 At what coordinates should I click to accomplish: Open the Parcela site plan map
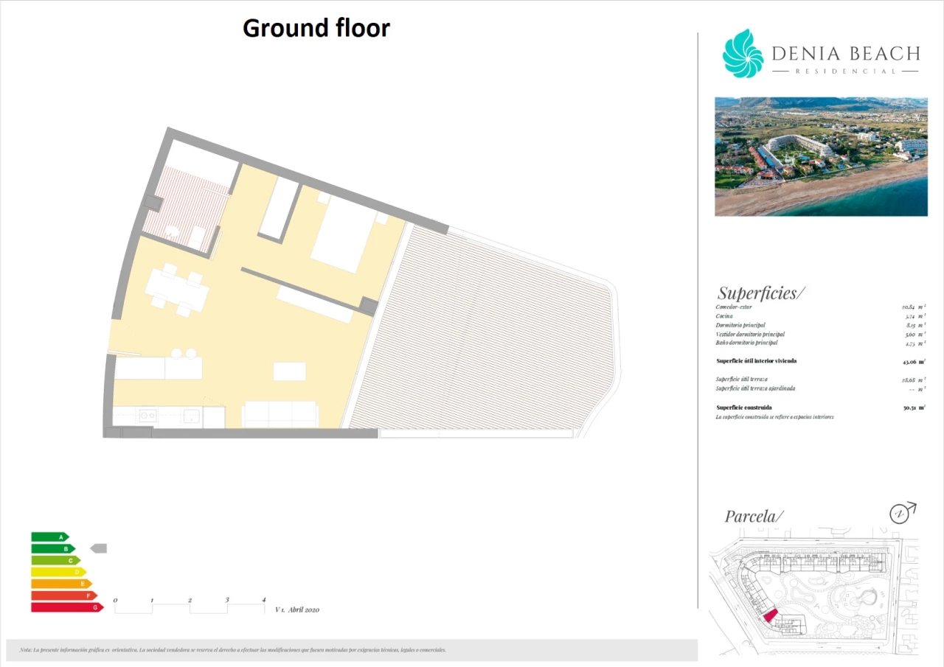point(813,591)
